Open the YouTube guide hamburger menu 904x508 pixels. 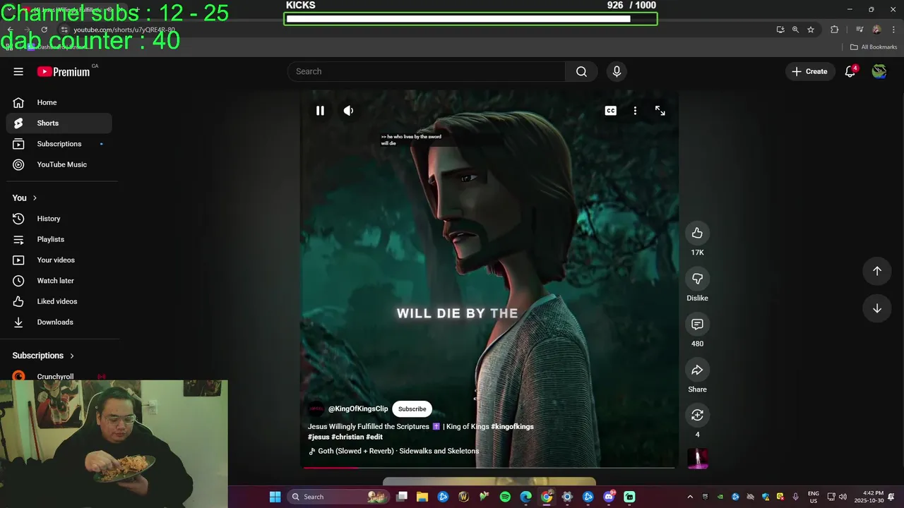[x=18, y=71]
